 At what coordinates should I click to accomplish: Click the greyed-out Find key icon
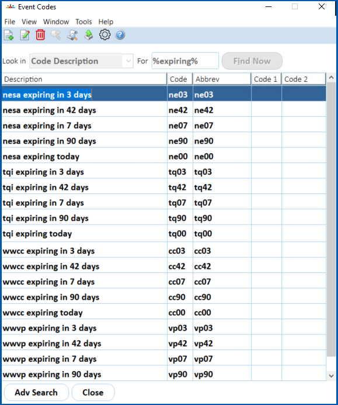point(56,35)
